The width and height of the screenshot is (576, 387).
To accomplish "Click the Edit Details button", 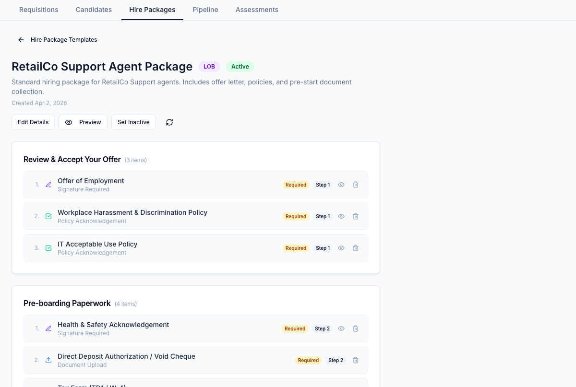I will [33, 122].
